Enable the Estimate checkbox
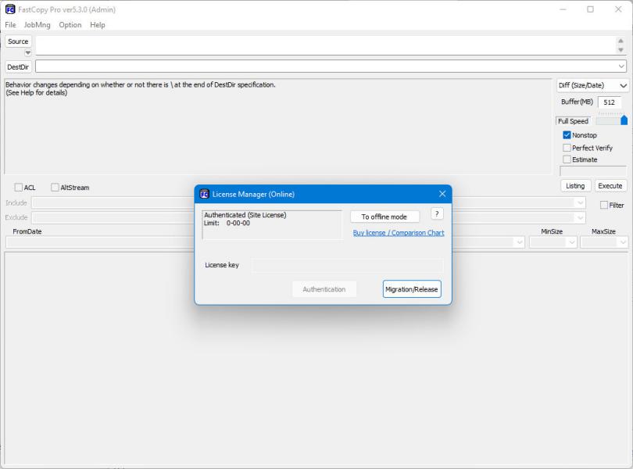Image resolution: width=633 pixels, height=469 pixels. click(x=567, y=159)
